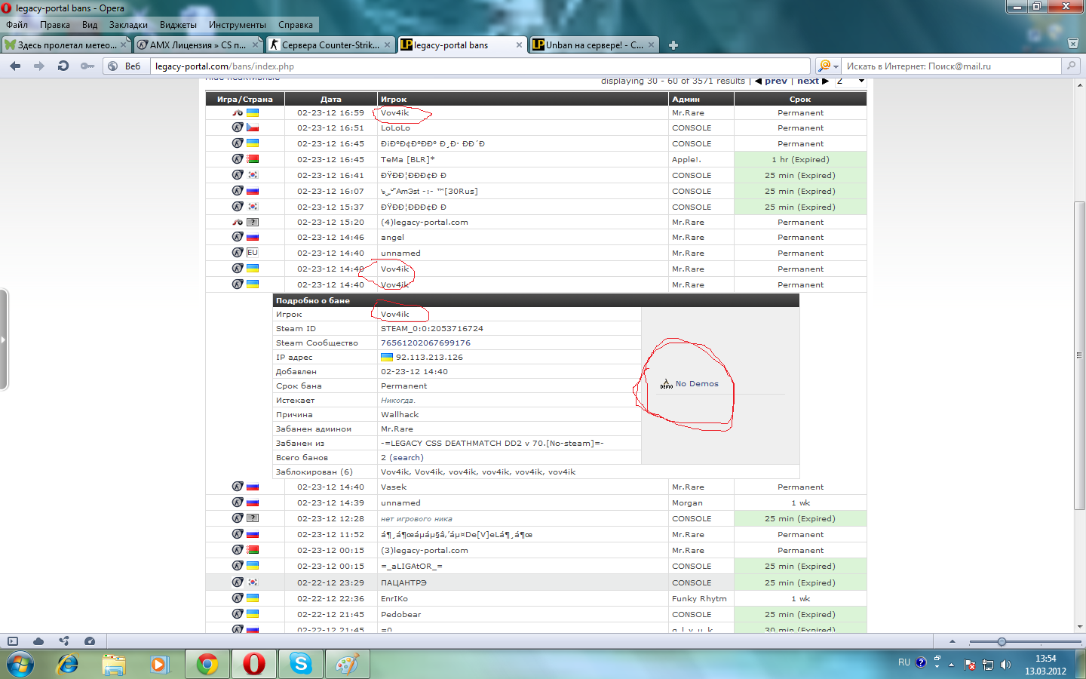Open the Pedobear ban row

[535, 614]
